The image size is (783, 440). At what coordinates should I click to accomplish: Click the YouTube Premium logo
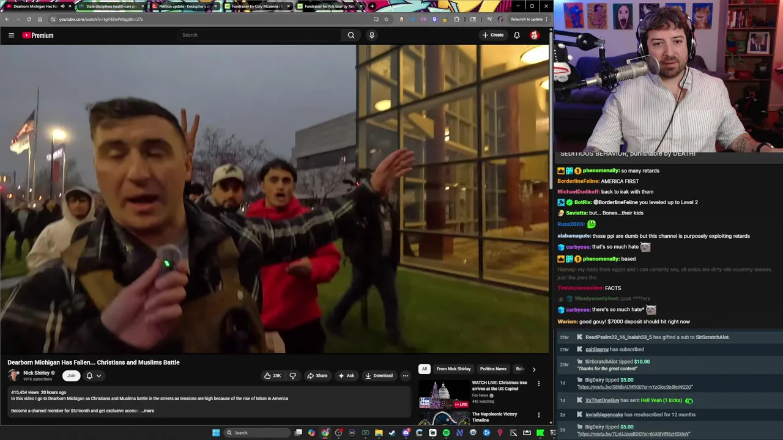(x=38, y=35)
